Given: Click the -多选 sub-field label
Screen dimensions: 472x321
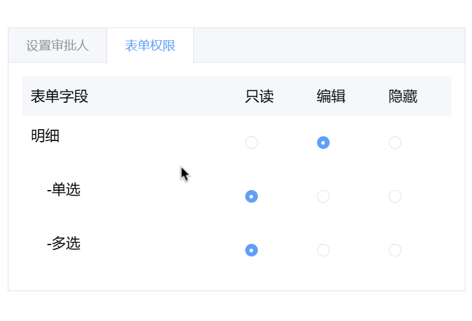Looking at the screenshot, I should tap(63, 243).
